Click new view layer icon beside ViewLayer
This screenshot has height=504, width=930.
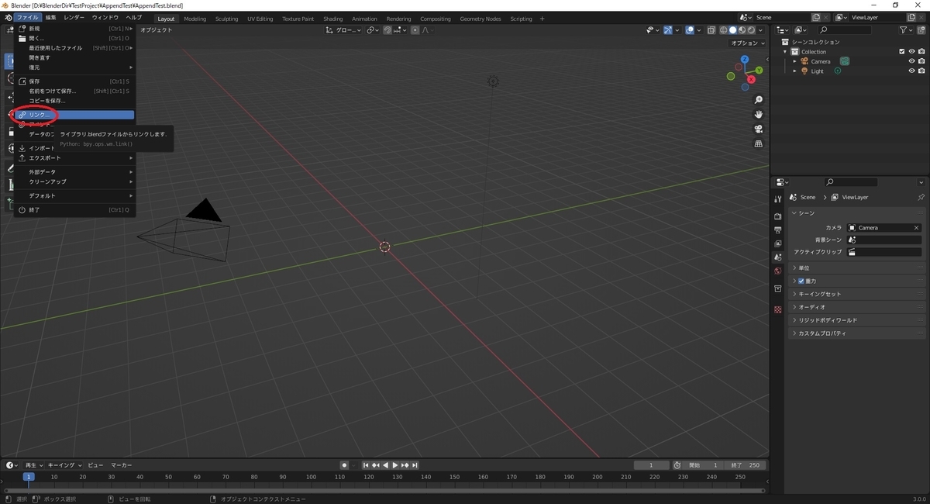pos(911,17)
